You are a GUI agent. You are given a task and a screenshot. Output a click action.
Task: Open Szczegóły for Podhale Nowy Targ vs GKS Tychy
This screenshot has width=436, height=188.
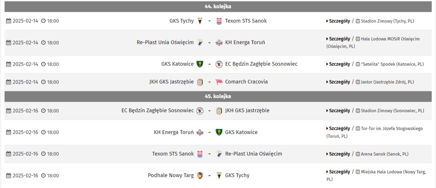[338, 172]
